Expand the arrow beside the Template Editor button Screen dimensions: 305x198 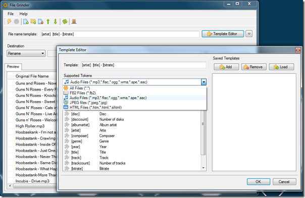(x=249, y=34)
